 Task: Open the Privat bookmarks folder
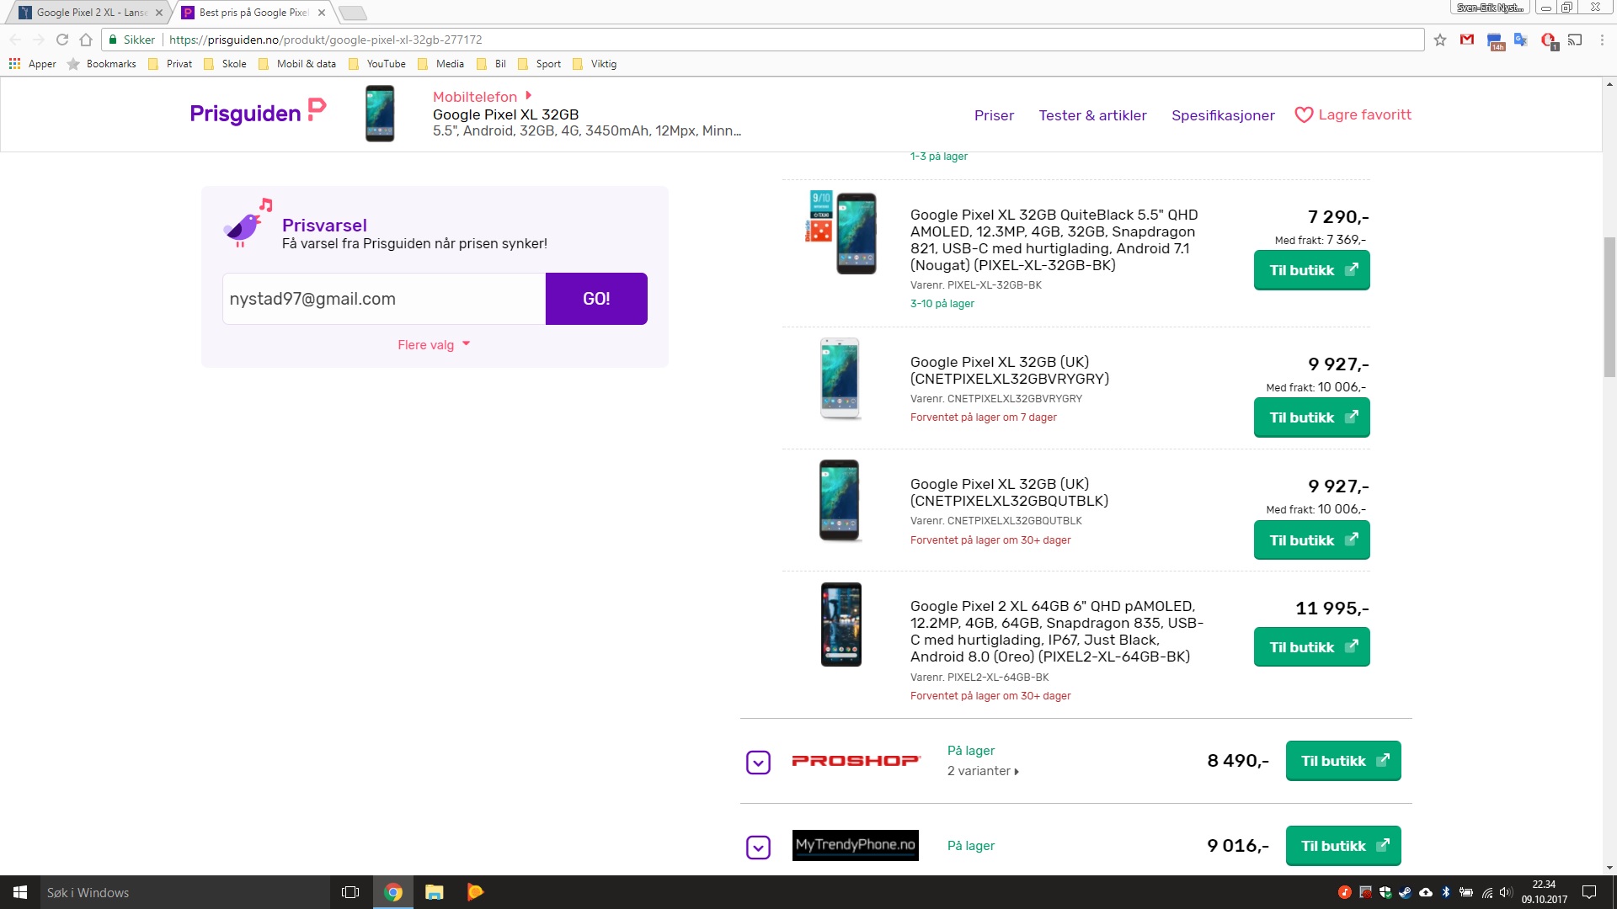(170, 63)
